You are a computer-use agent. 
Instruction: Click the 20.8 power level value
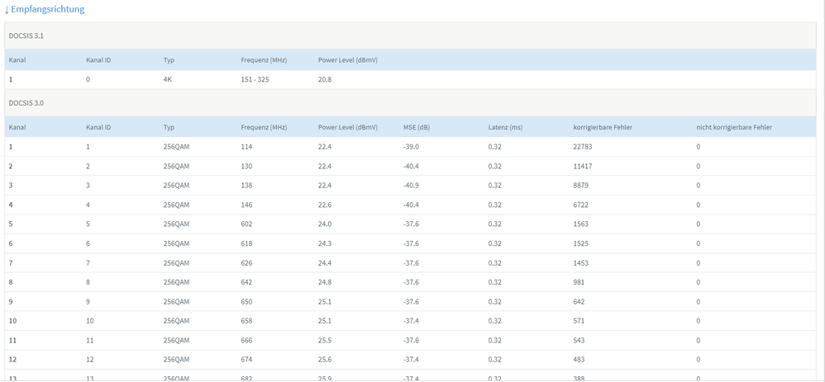pyautogui.click(x=325, y=80)
